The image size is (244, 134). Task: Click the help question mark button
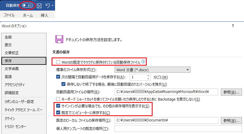pos(233,26)
